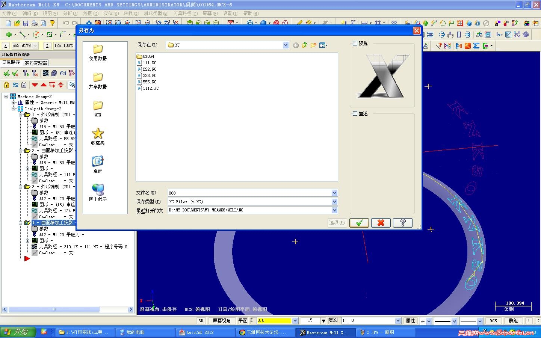Regenerate selected operations tool icon

[x=26, y=73]
